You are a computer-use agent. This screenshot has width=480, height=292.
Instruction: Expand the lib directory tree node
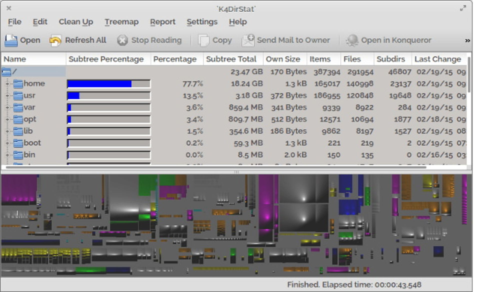coord(7,131)
